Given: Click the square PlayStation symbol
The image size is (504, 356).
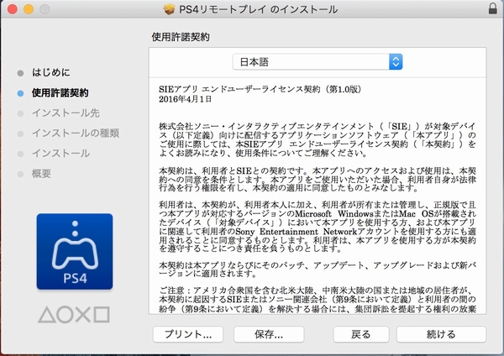Looking at the screenshot, I should pos(100,317).
